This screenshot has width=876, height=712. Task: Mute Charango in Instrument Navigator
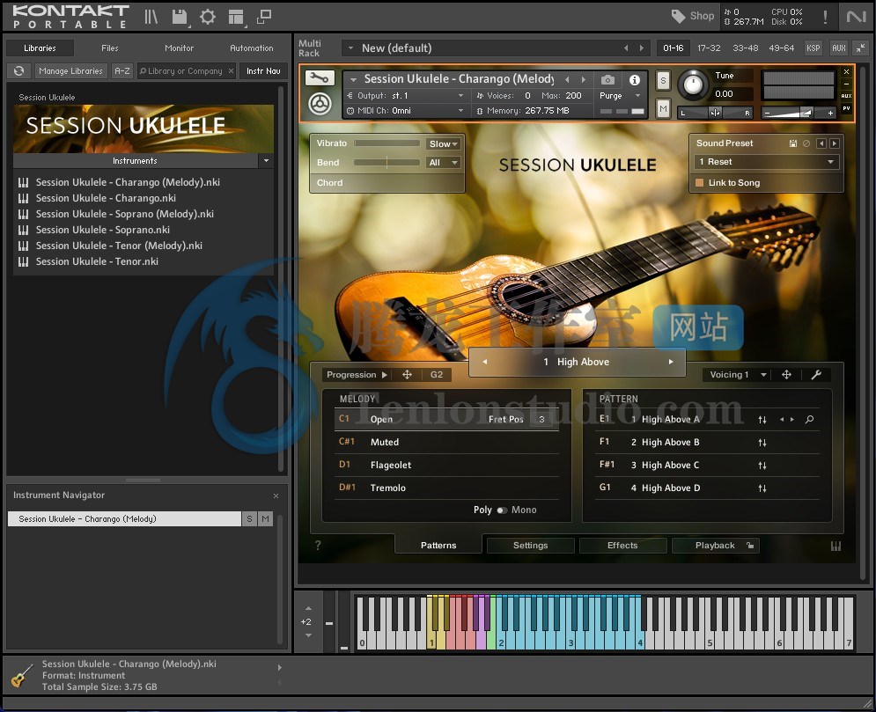[x=265, y=518]
